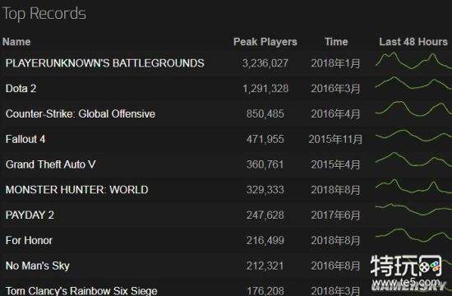
Task: Open the MONSTER HUNTER: WORLD link
Action: click(77, 190)
